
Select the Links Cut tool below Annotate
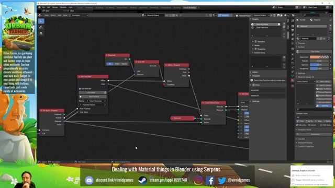click(41, 33)
